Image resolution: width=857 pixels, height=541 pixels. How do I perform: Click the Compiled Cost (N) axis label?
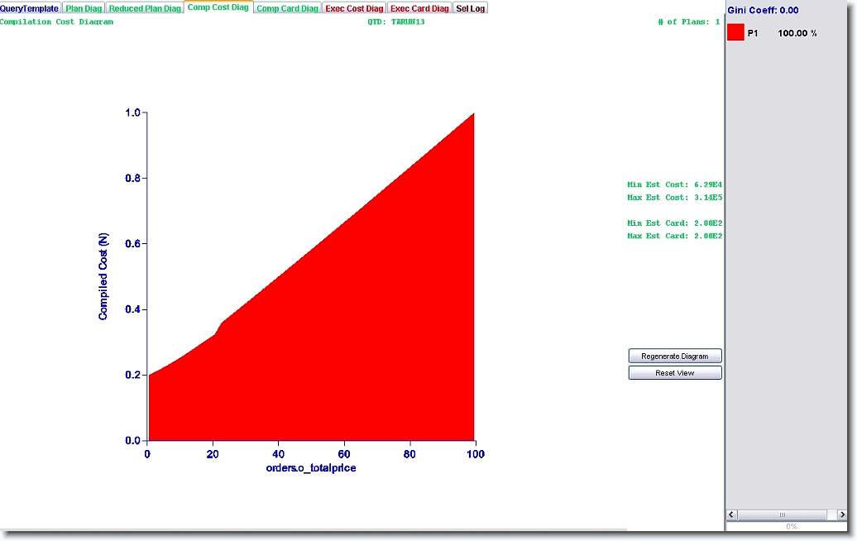[103, 276]
